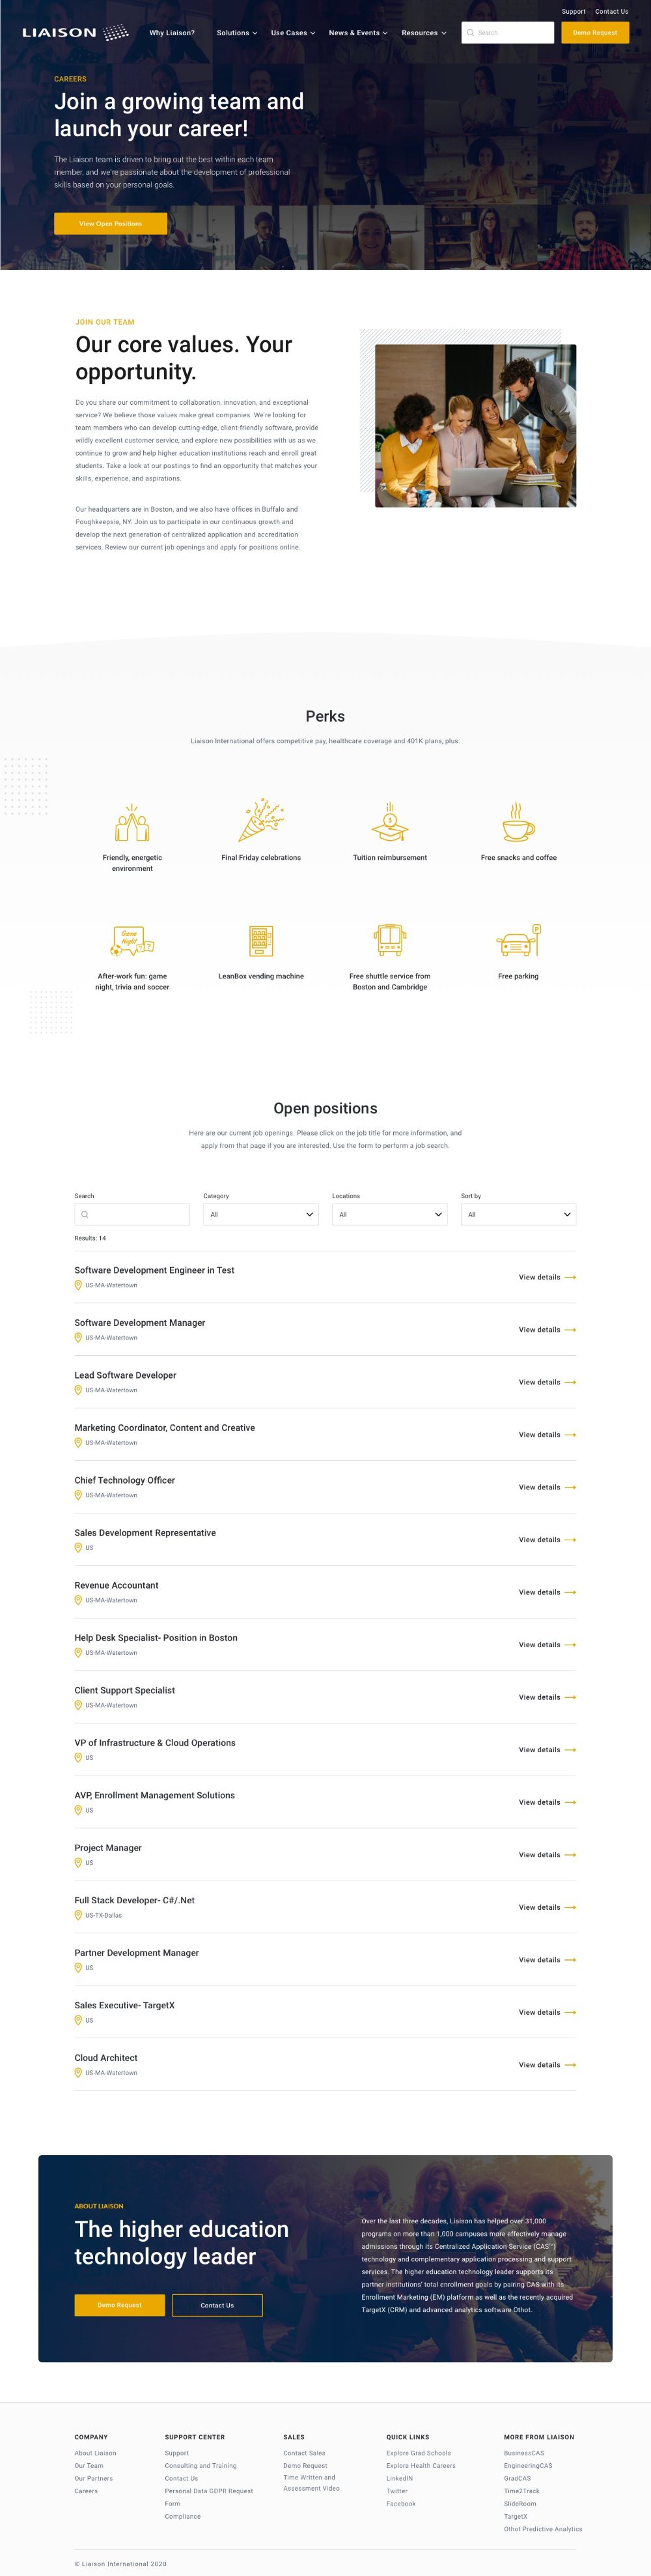This screenshot has height=2576, width=651.
Task: Click the shuttle bus perk icon
Action: (x=389, y=940)
